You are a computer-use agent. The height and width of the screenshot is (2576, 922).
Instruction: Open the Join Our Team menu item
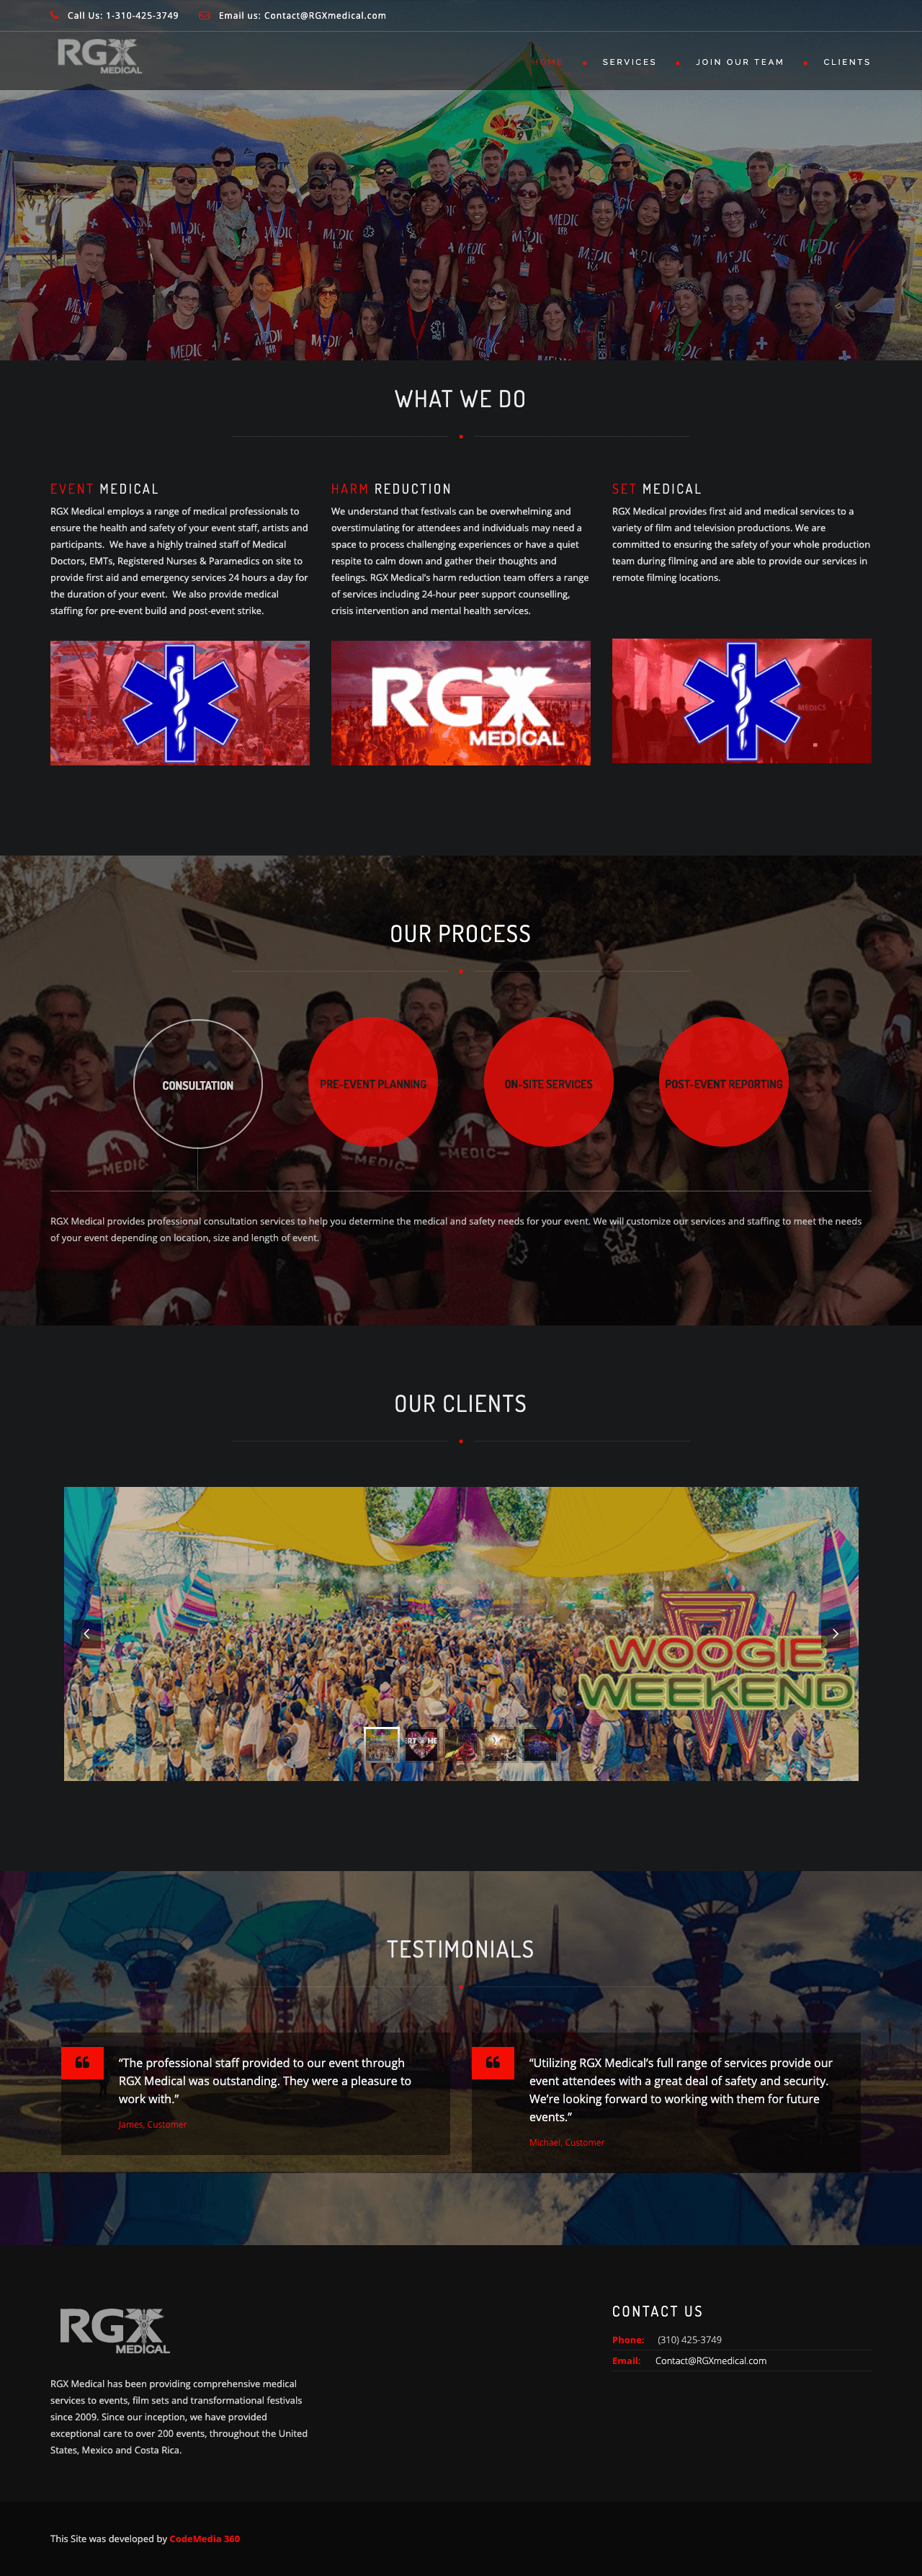739,62
